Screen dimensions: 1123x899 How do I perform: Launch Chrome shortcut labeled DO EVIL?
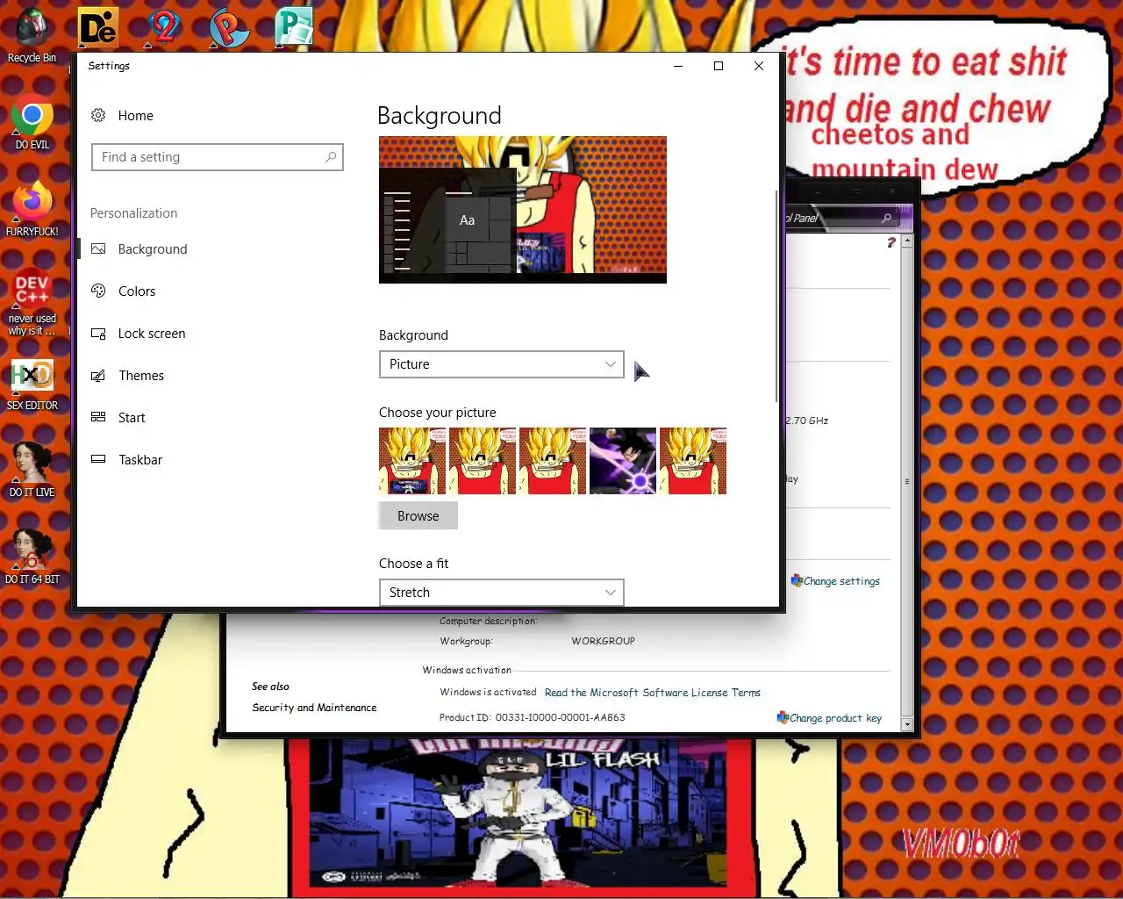point(32,123)
